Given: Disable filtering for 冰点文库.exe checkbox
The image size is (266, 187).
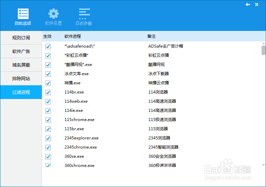Looking at the screenshot, I should [48, 74].
